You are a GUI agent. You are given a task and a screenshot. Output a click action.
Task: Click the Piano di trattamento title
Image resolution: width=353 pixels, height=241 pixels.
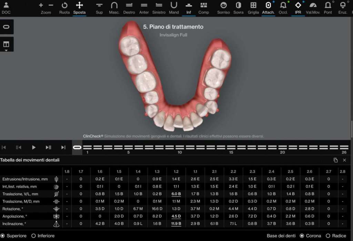[x=173, y=27]
